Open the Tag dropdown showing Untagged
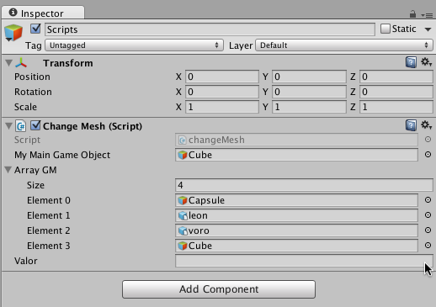 pyautogui.click(x=134, y=45)
